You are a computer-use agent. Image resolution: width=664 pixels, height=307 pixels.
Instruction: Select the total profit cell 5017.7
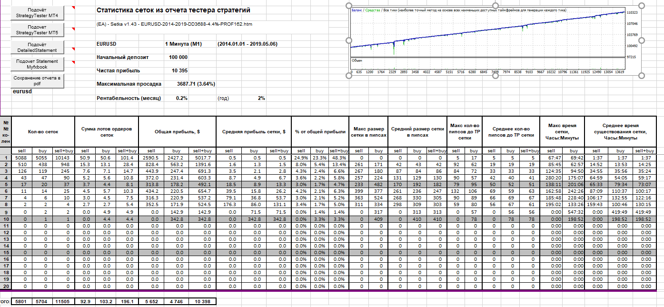pyautogui.click(x=203, y=158)
